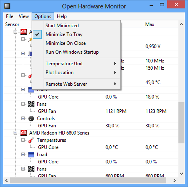Enable Start Minimized option
The image size is (188, 187).
pyautogui.click(x=76, y=26)
